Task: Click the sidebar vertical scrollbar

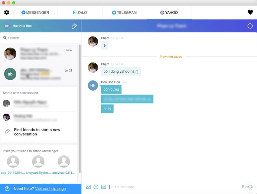Action: point(80,109)
